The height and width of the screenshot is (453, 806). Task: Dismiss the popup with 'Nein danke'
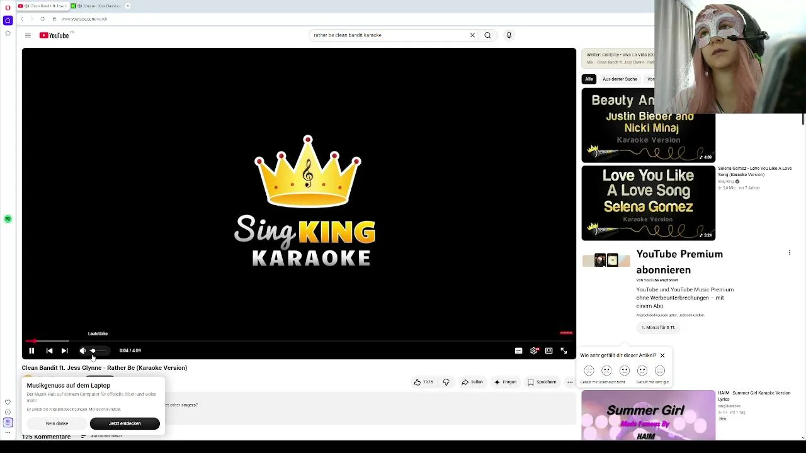pos(57,423)
